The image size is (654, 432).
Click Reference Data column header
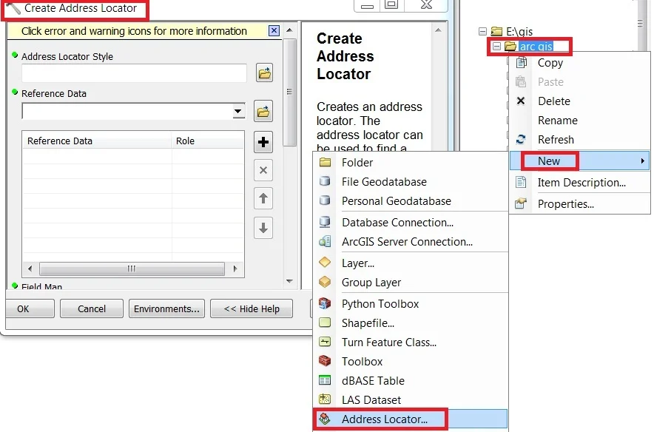click(97, 141)
